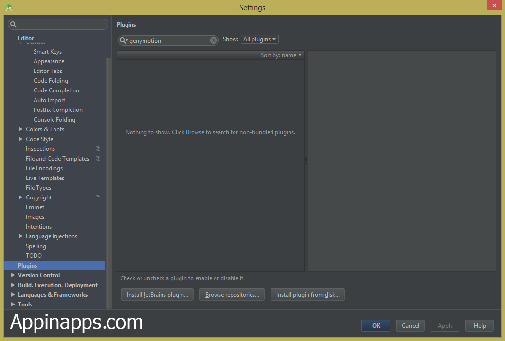This screenshot has width=505, height=341.
Task: Select File and Code Templates
Action: (57, 159)
